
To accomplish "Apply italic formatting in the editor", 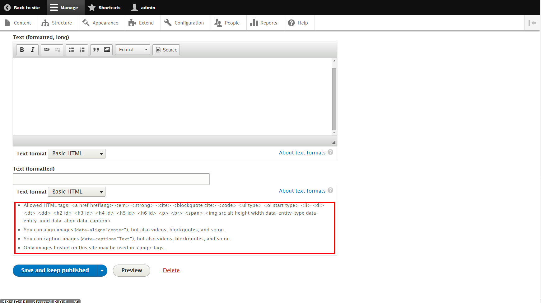I will 32,50.
